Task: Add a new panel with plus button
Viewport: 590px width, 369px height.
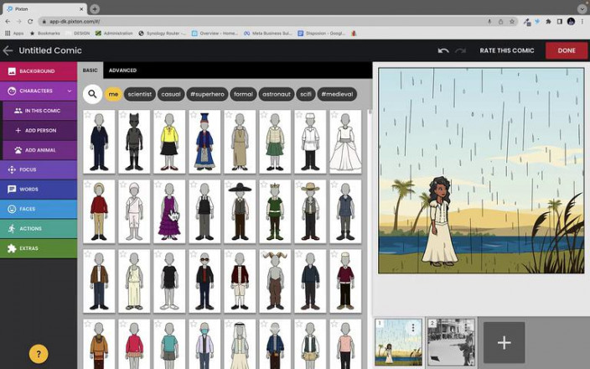Action: pyautogui.click(x=504, y=342)
